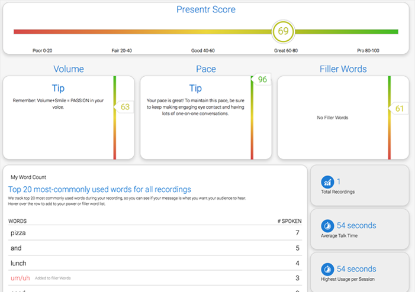
Task: Click the 'Fair 20-40' scale label
Action: click(121, 50)
